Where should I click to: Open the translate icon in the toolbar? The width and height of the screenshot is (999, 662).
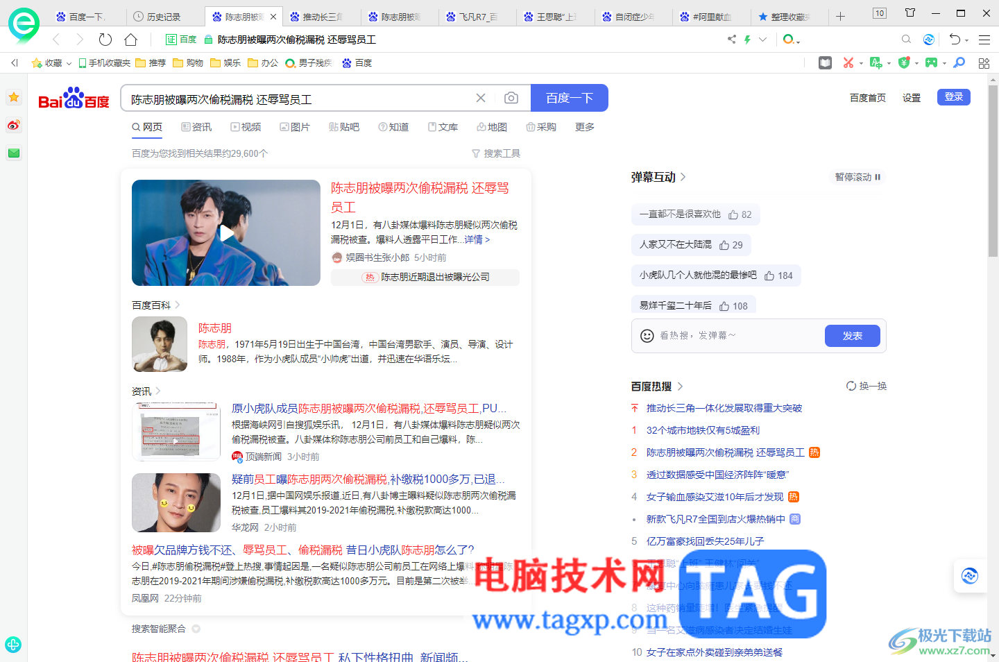click(x=875, y=62)
